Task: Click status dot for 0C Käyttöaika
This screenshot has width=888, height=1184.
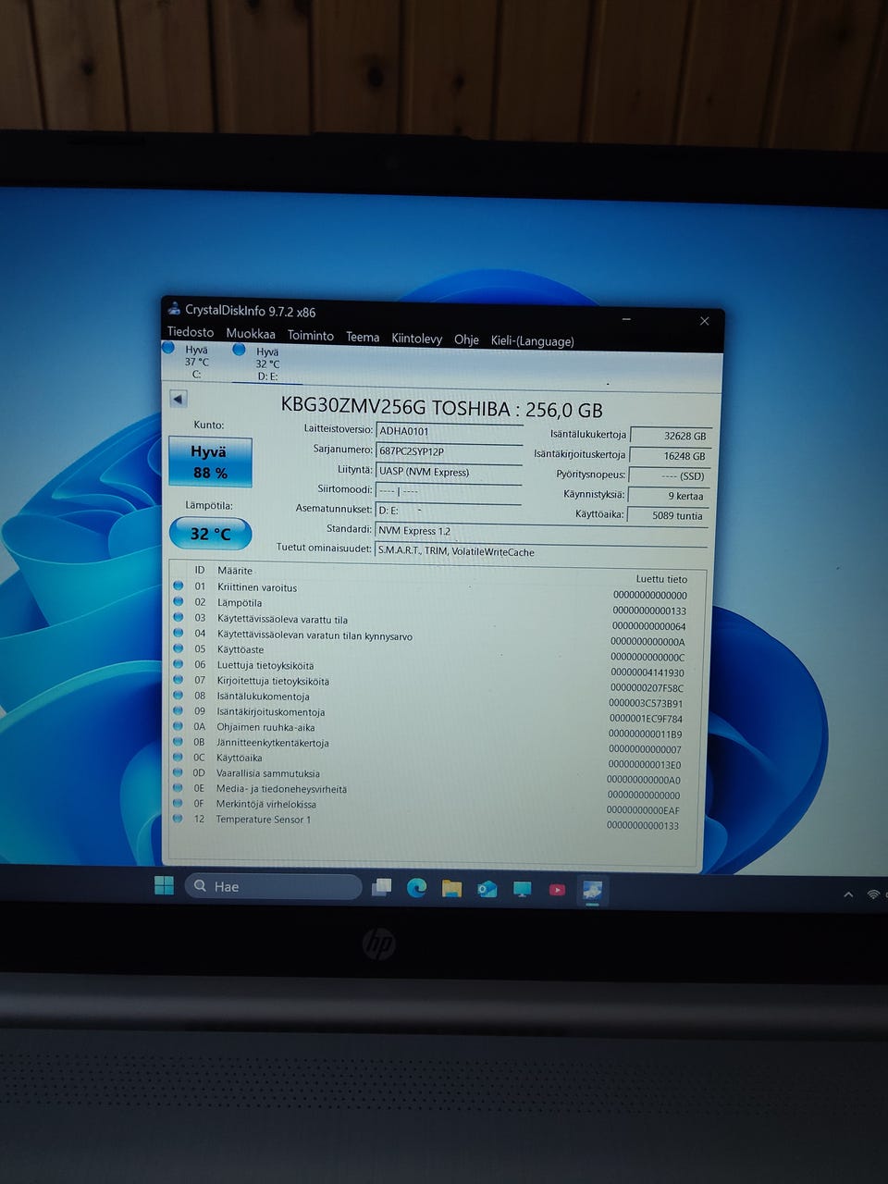Action: tap(179, 757)
